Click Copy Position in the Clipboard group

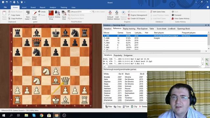pos(15,18)
